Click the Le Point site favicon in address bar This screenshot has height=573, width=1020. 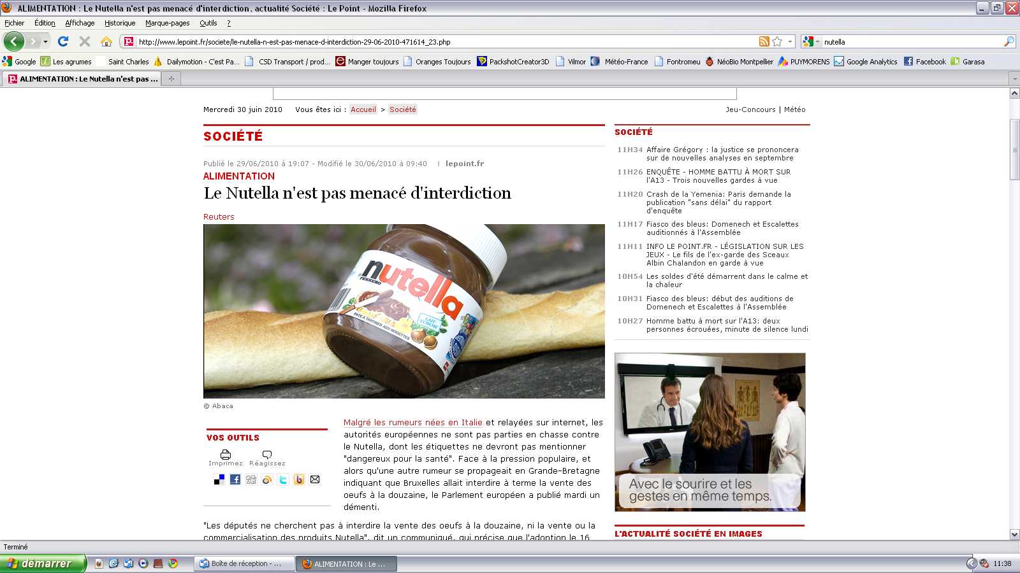click(129, 41)
